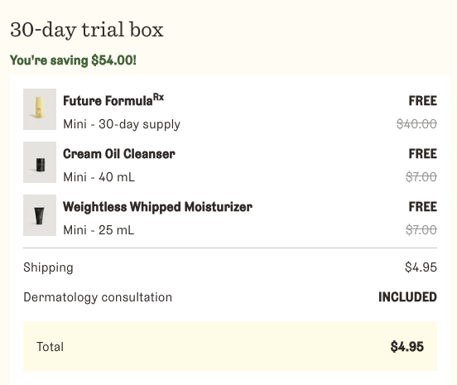Select the Cream Oil Cleanser product name
The width and height of the screenshot is (457, 385).
tap(119, 154)
